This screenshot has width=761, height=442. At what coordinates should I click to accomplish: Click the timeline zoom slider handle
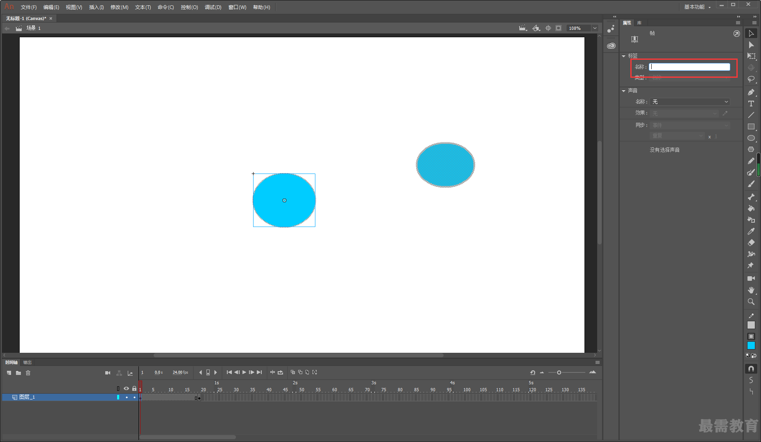pyautogui.click(x=559, y=372)
